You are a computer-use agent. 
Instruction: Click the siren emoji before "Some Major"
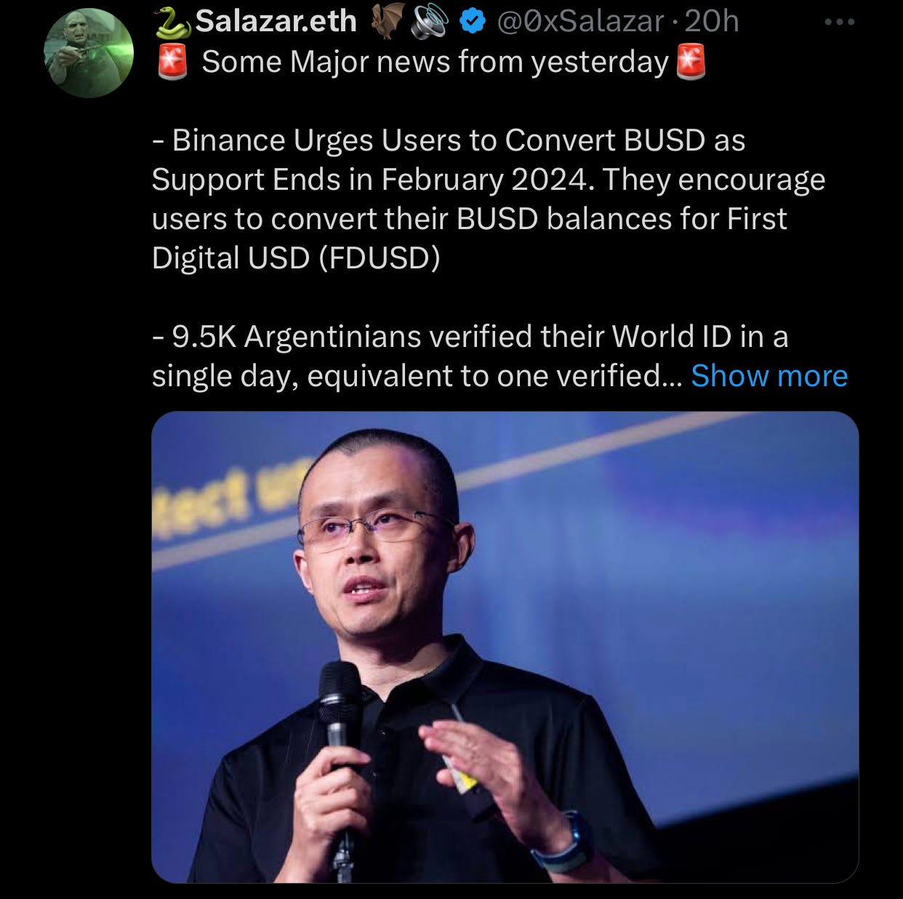tap(172, 63)
